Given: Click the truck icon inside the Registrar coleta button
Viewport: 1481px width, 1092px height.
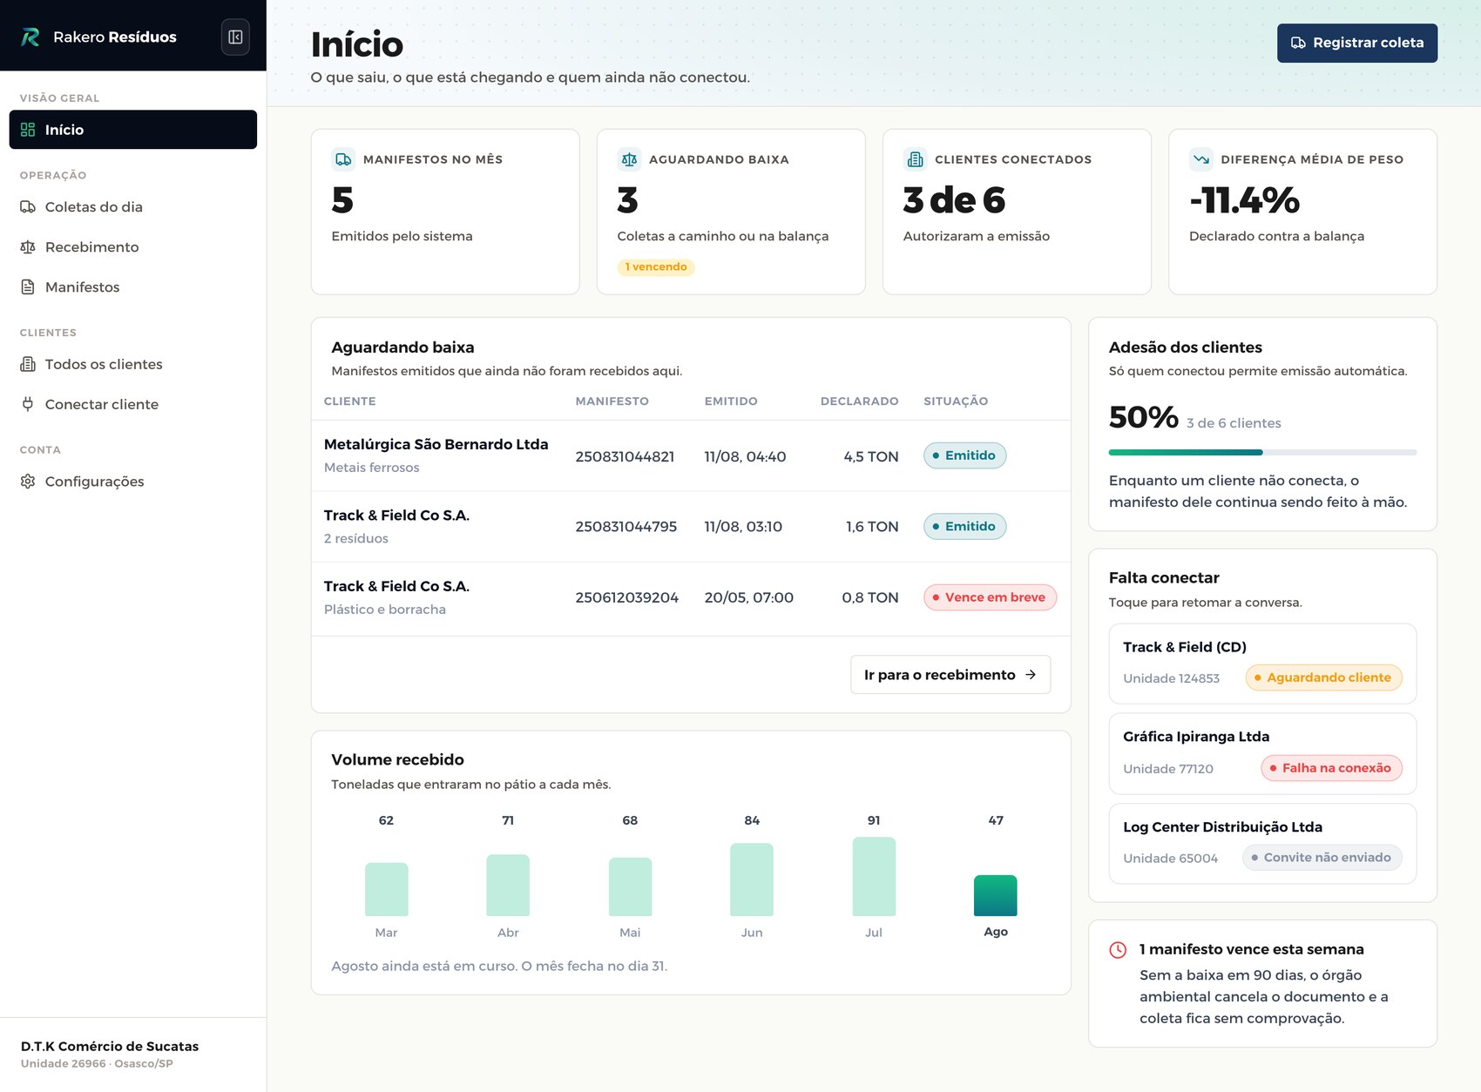Looking at the screenshot, I should pos(1298,43).
